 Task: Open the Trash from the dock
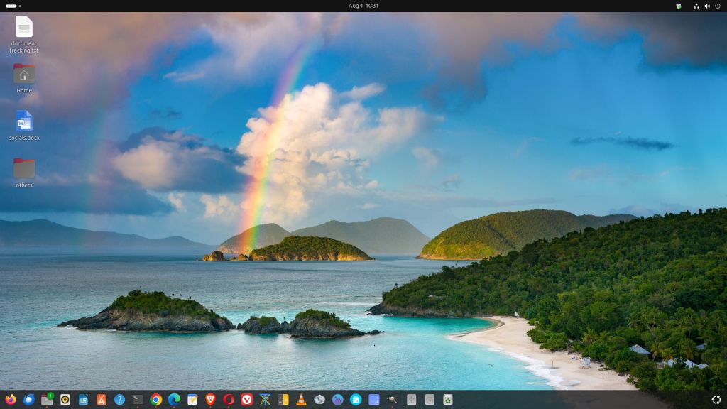pos(447,399)
